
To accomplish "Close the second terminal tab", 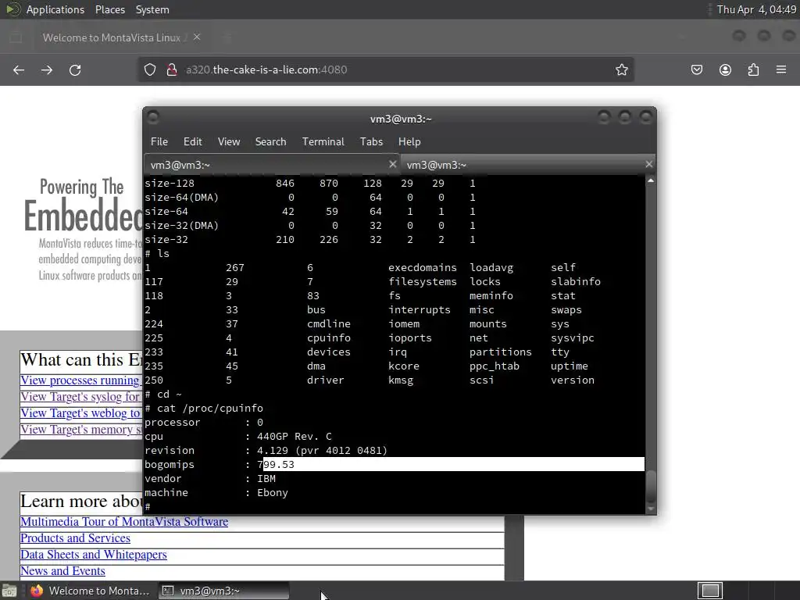I will (648, 164).
